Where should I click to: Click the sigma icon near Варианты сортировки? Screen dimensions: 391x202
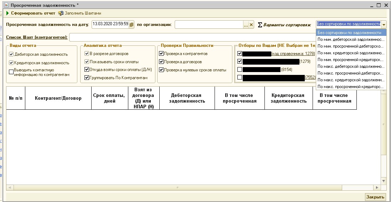[260, 25]
